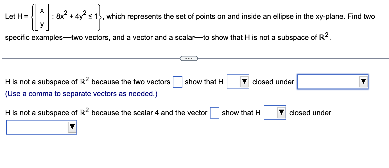Select the vector answer box after 'scalar 4 and the vector'
This screenshot has height=168, width=389.
(214, 113)
